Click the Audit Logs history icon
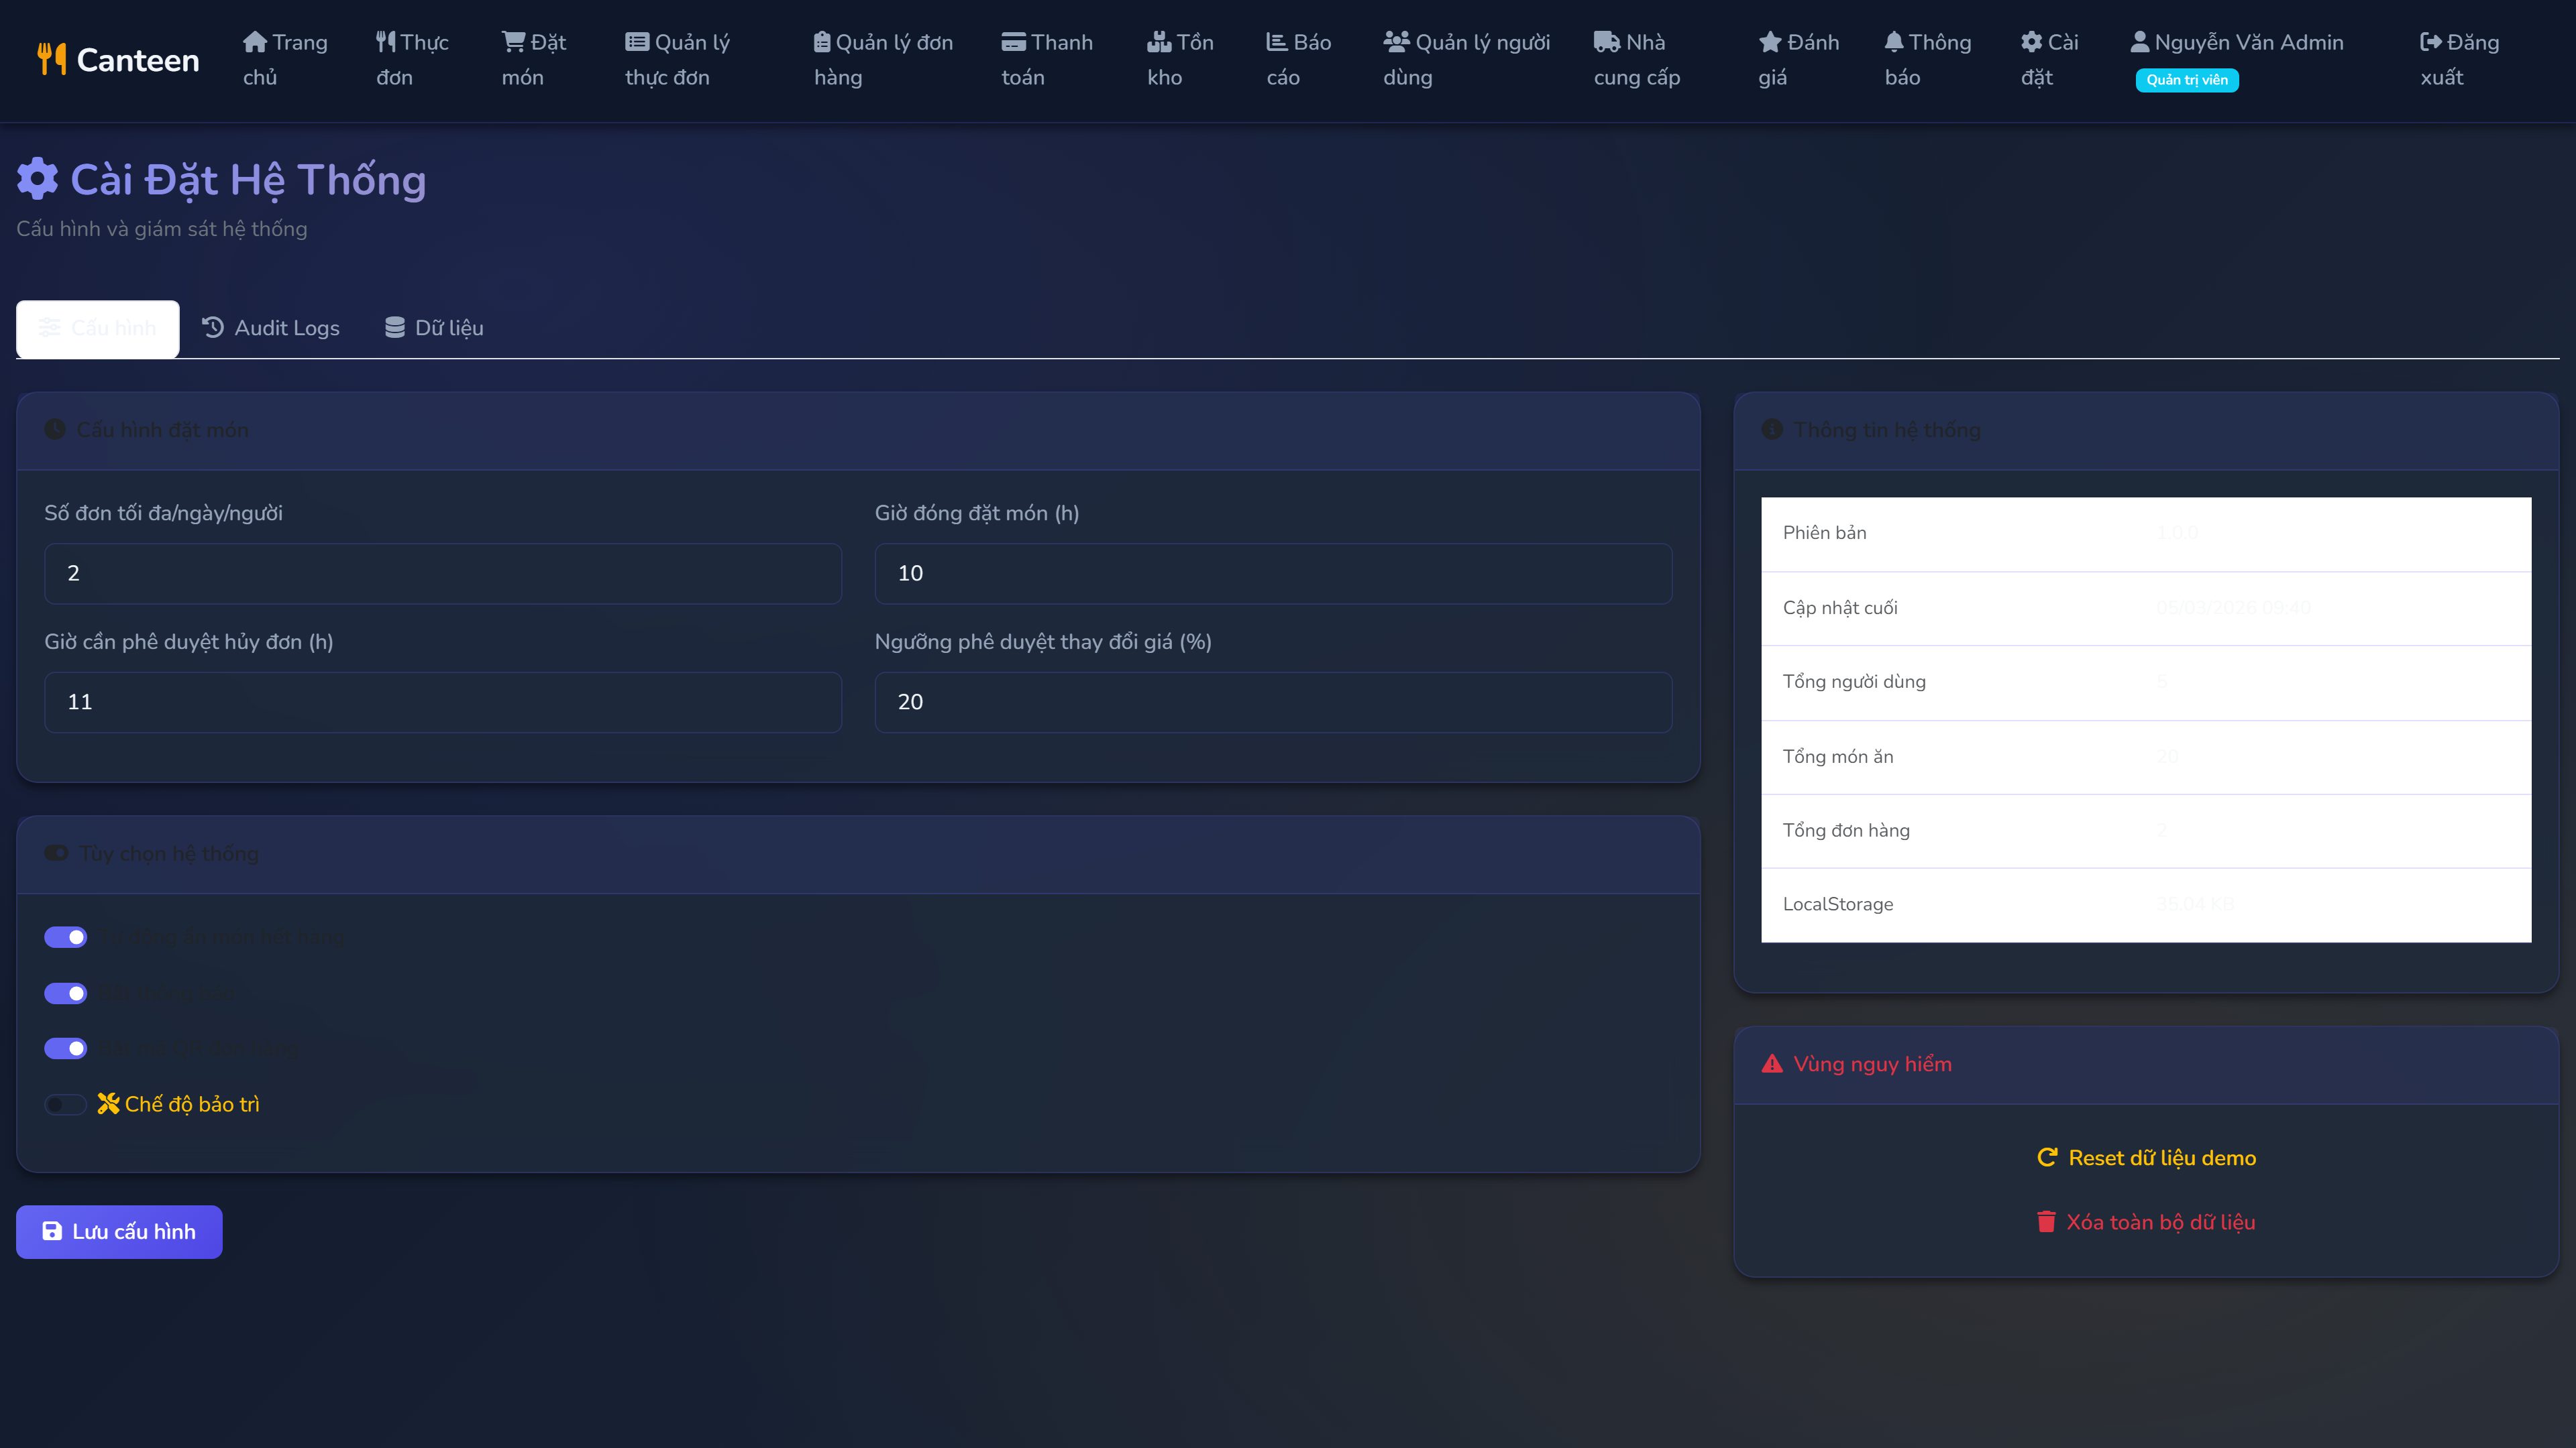This screenshot has height=1448, width=2576. pos(213,326)
